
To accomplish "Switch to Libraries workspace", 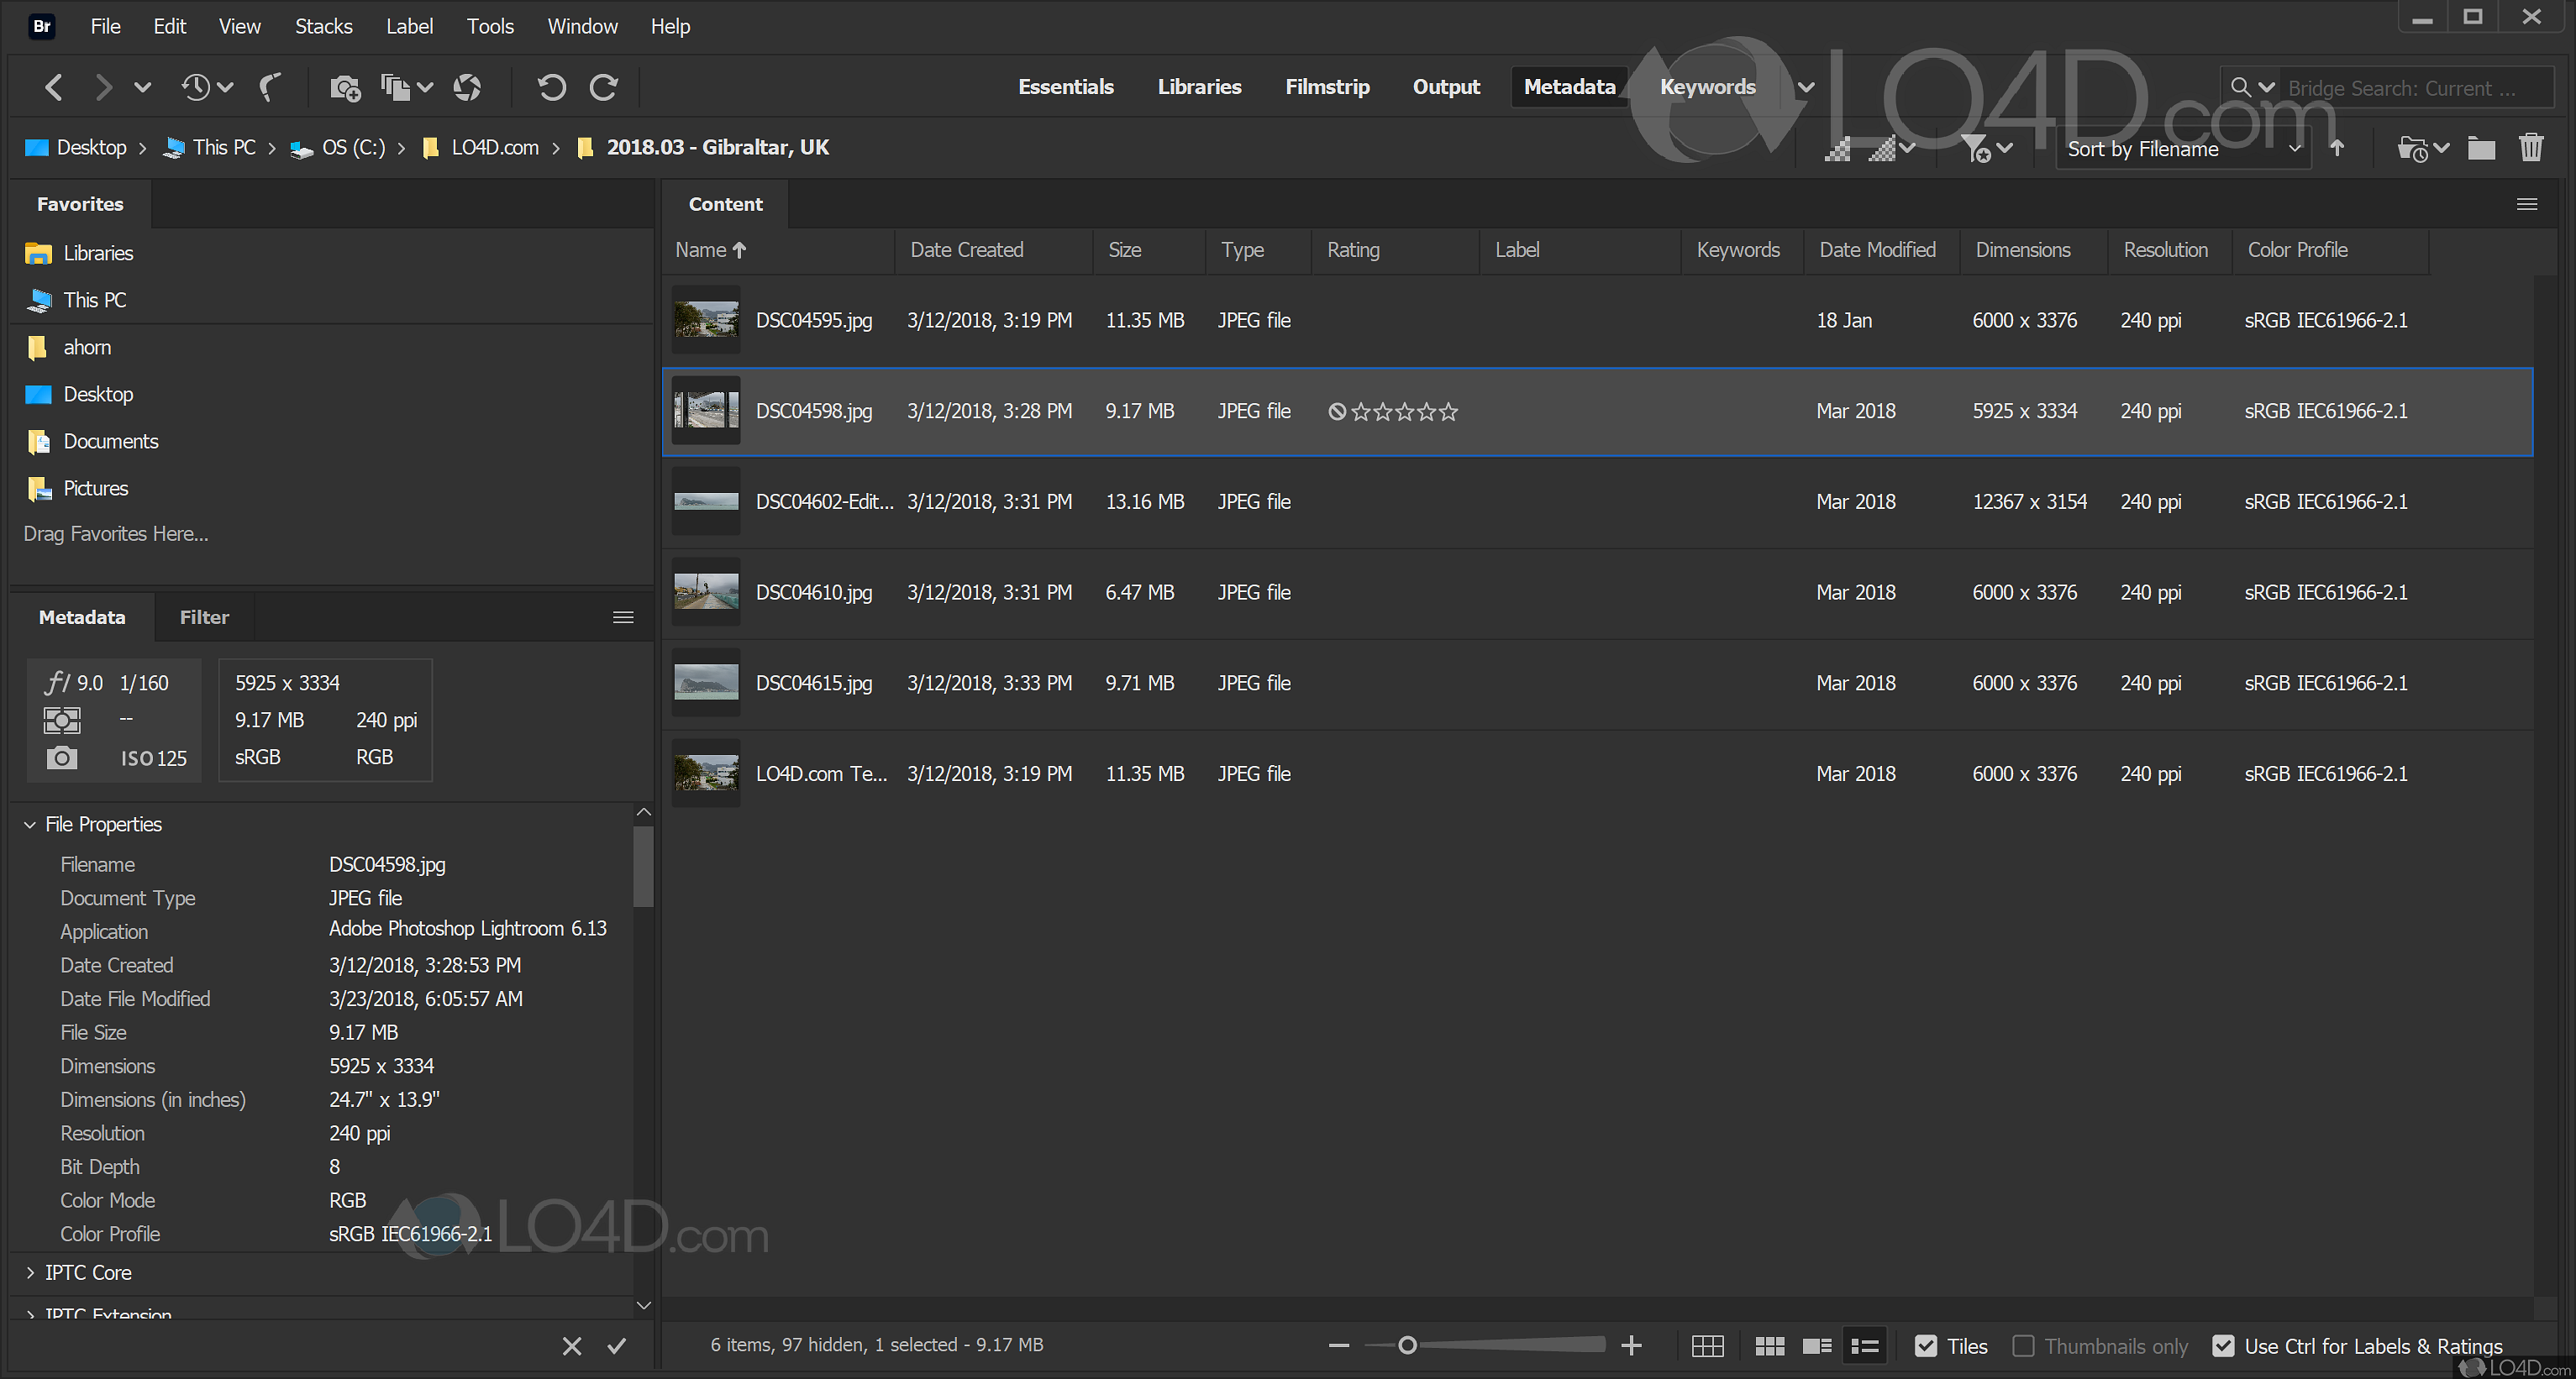I will tap(1199, 87).
